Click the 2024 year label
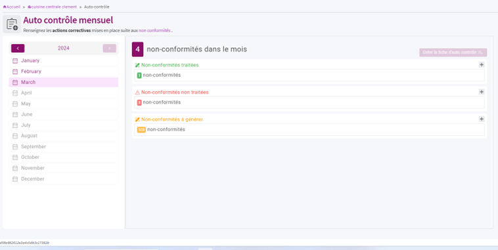Screen dimensions: 498x250 pos(64,48)
